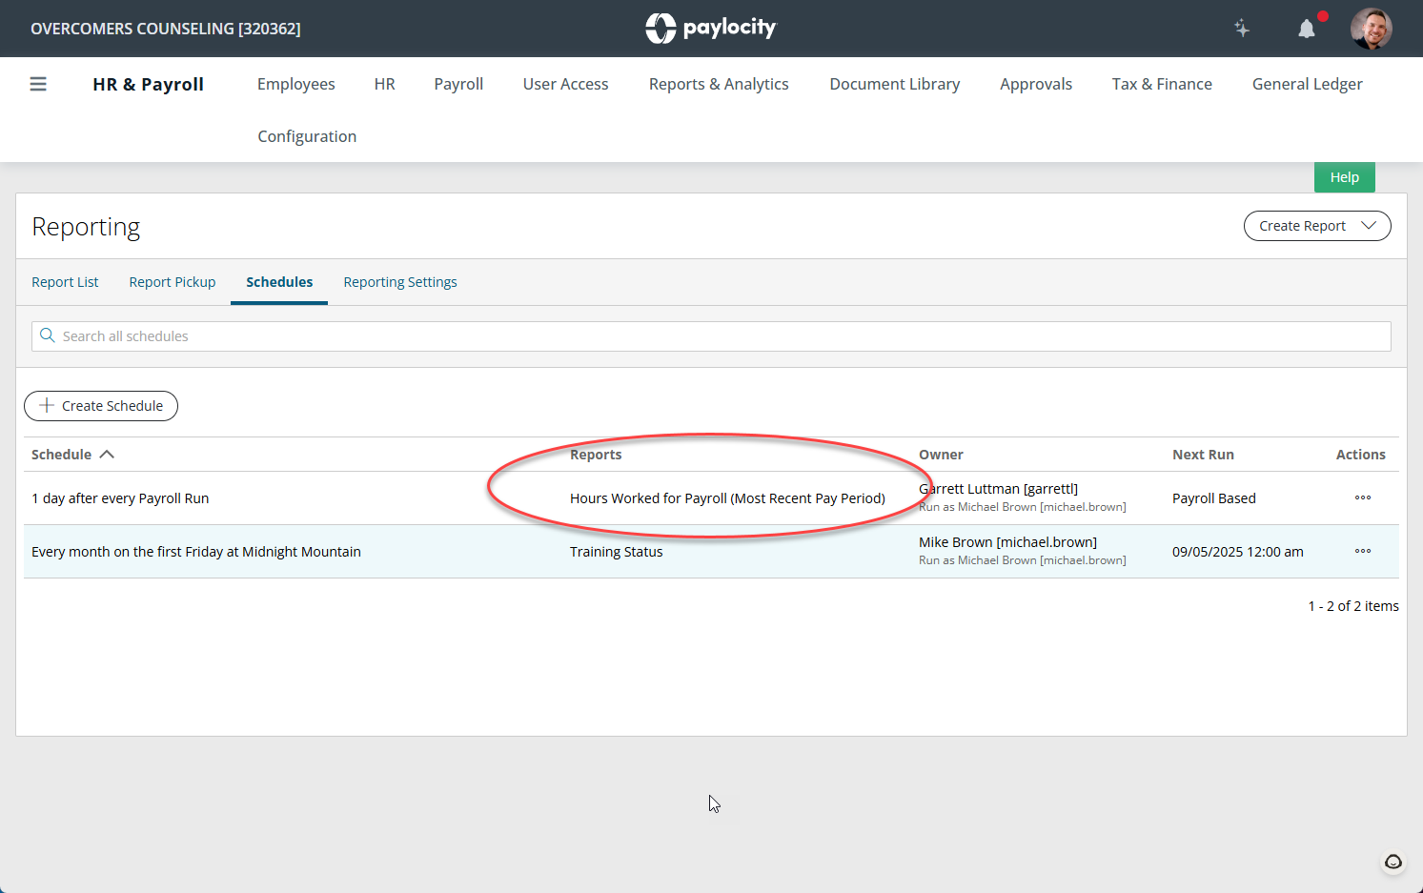Open the AI sparkle assistant icon
Viewport: 1423px width, 893px height.
coord(1242,29)
